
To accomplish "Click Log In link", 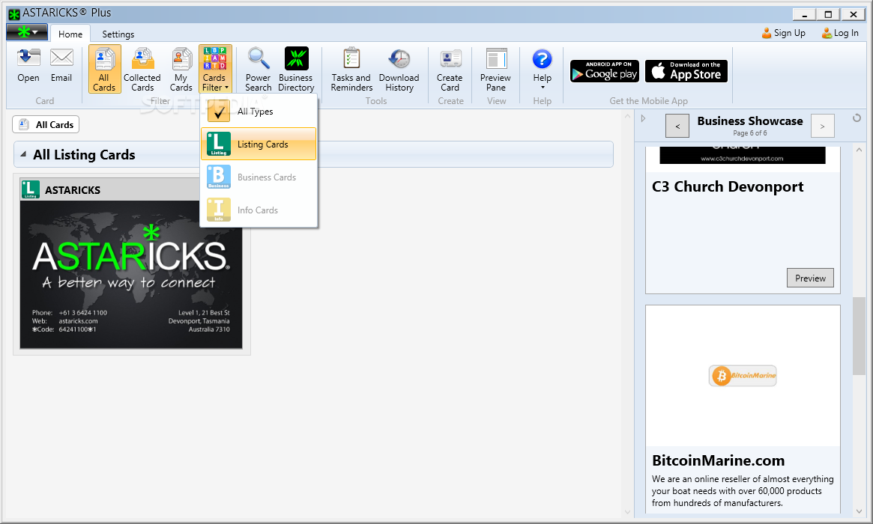I will click(840, 33).
